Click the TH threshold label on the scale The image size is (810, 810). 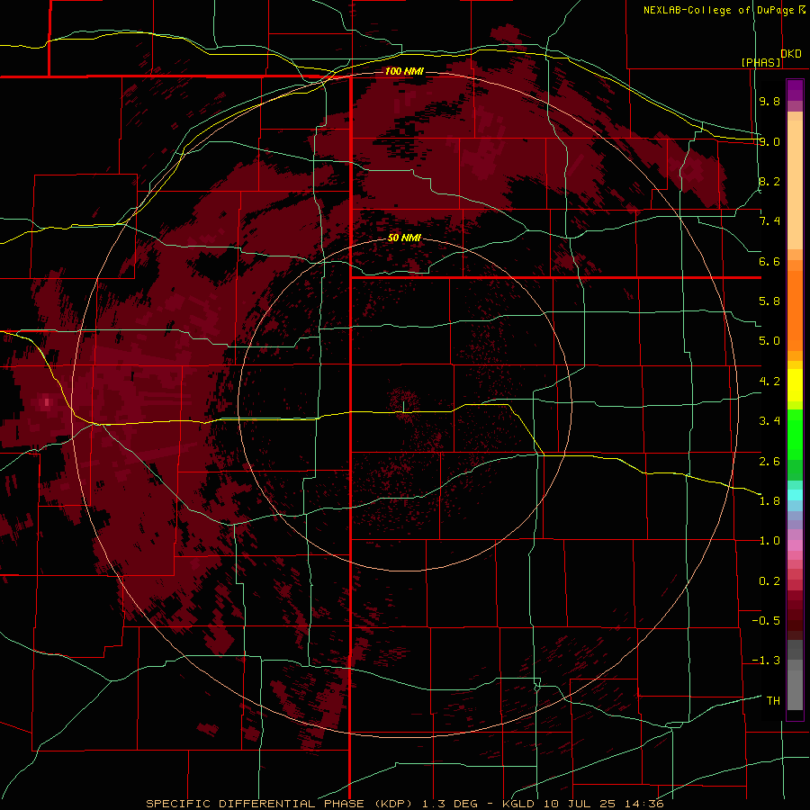[x=773, y=701]
